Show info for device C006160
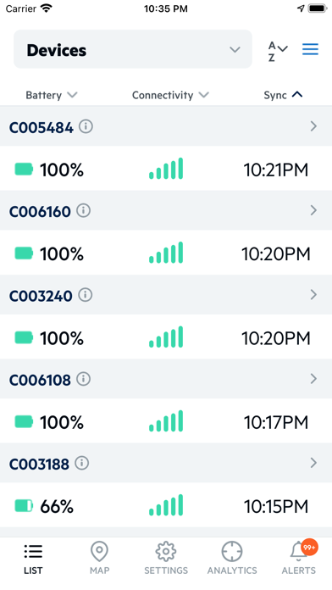This screenshot has width=332, height=590. (84, 211)
